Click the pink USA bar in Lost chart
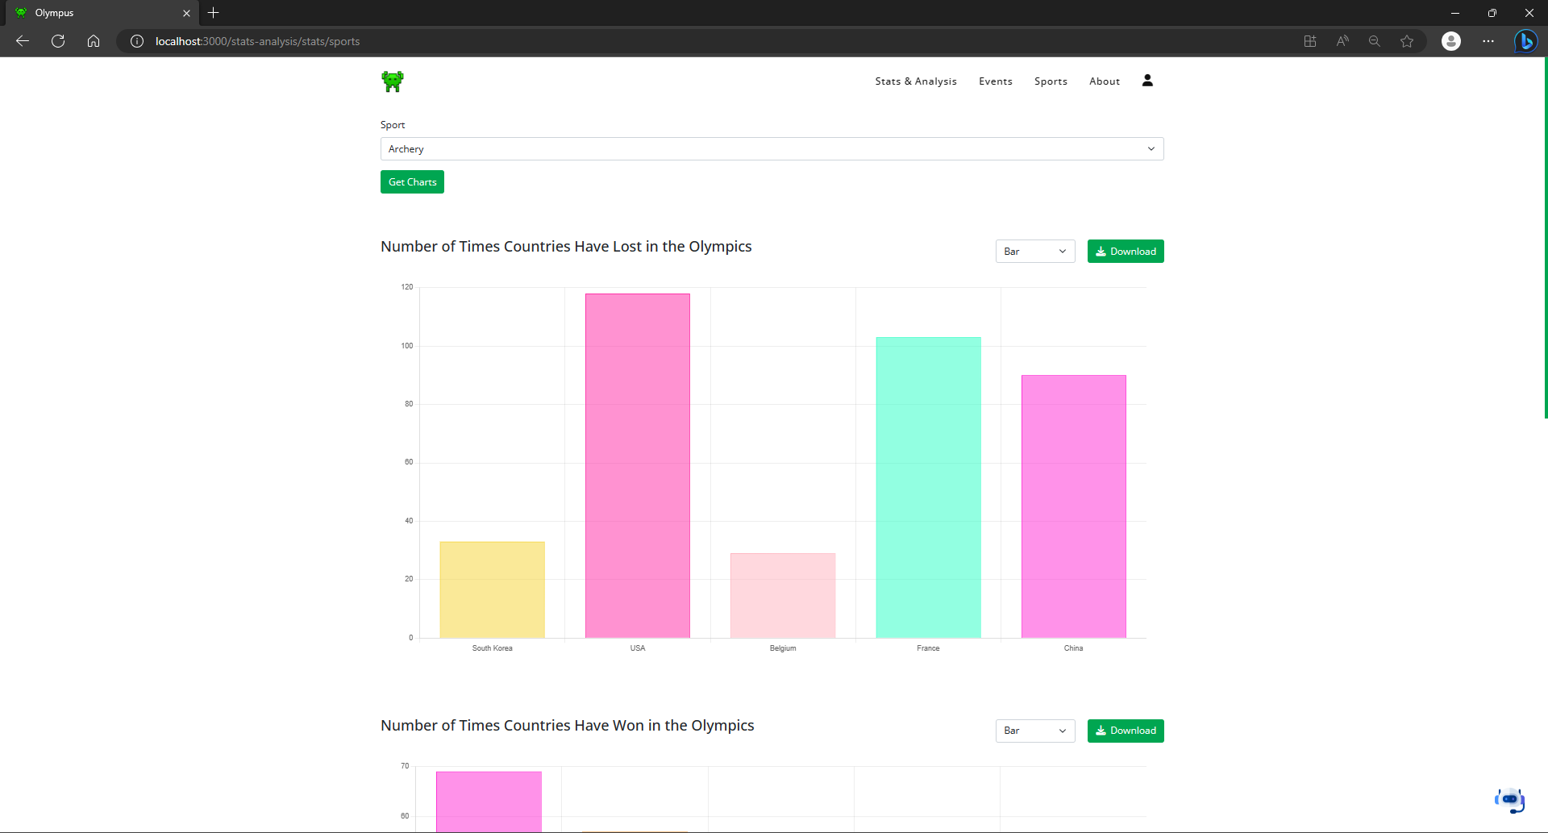Image resolution: width=1548 pixels, height=833 pixels. pos(638,466)
